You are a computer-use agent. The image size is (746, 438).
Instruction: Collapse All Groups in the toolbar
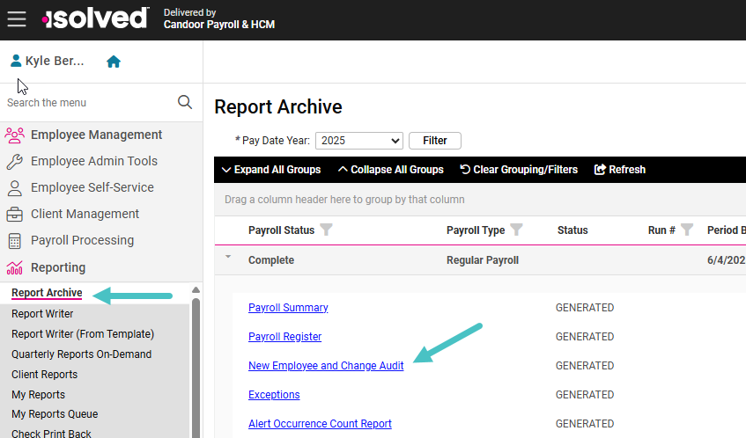click(390, 170)
